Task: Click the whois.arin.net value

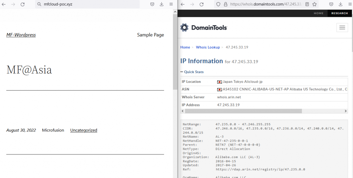Action: pyautogui.click(x=229, y=97)
